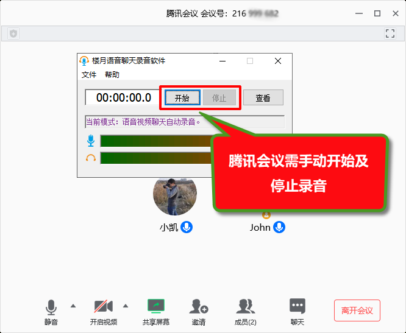Click the participant name 小凯
The image size is (406, 333).
[x=169, y=228]
